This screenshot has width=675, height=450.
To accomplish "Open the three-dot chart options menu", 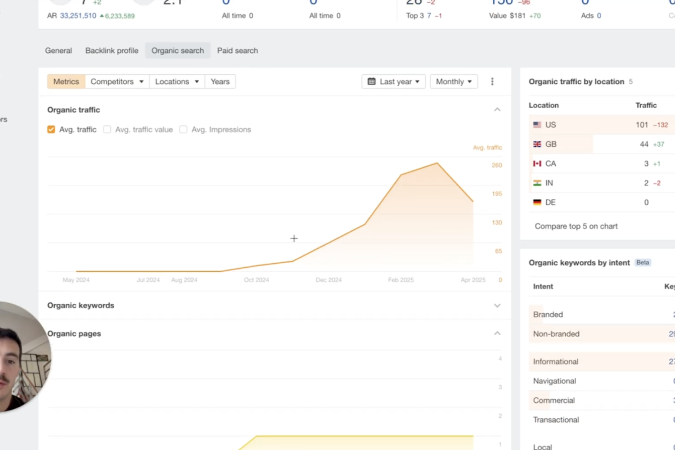I will pos(492,82).
